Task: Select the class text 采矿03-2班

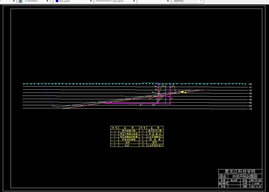Action: [x=256, y=180]
